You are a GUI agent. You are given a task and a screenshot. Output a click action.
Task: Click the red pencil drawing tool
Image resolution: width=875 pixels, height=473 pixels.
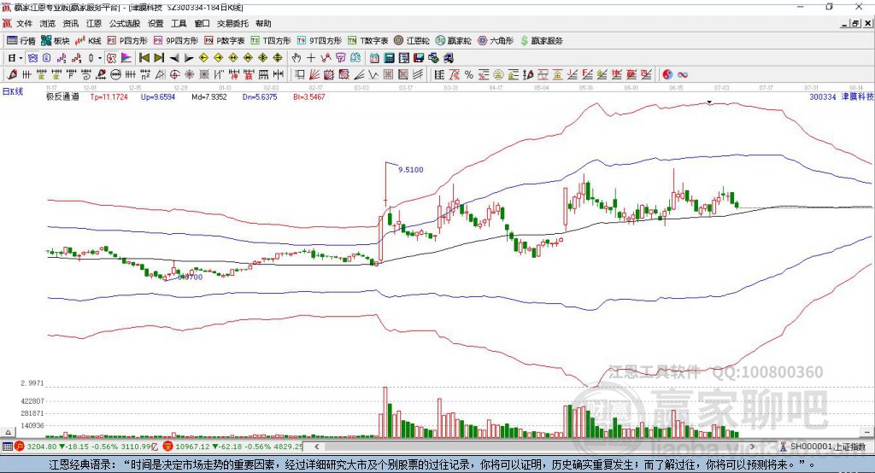tap(12, 75)
